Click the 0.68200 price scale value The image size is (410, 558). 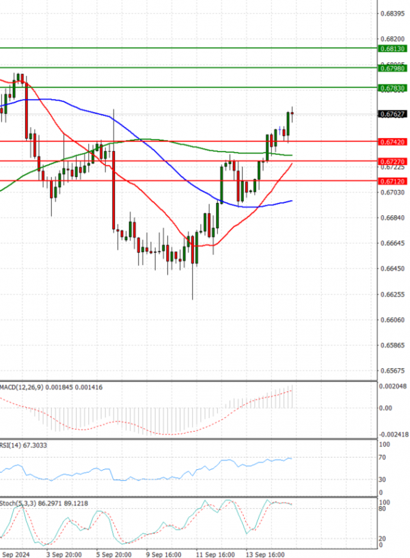(392, 39)
